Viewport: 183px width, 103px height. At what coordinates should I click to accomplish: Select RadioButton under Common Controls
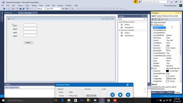(x=129, y=35)
